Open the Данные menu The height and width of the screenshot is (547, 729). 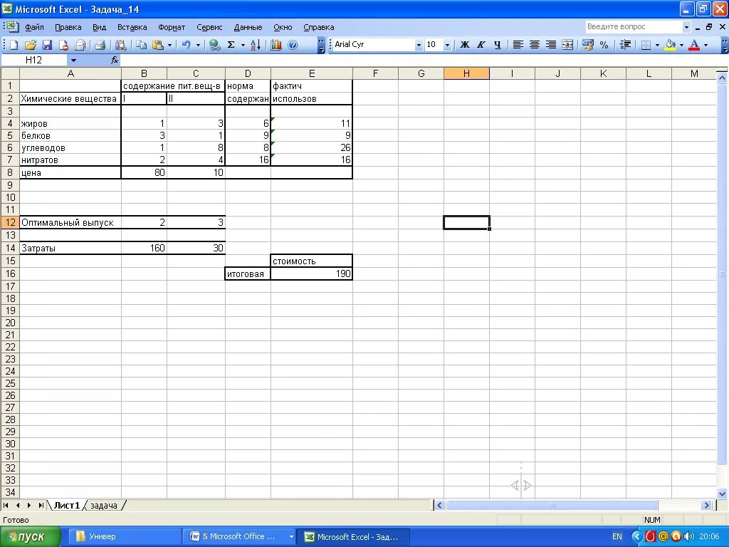coord(248,28)
